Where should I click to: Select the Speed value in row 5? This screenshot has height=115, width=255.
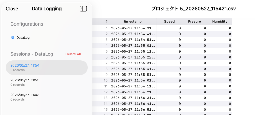tap(169, 51)
